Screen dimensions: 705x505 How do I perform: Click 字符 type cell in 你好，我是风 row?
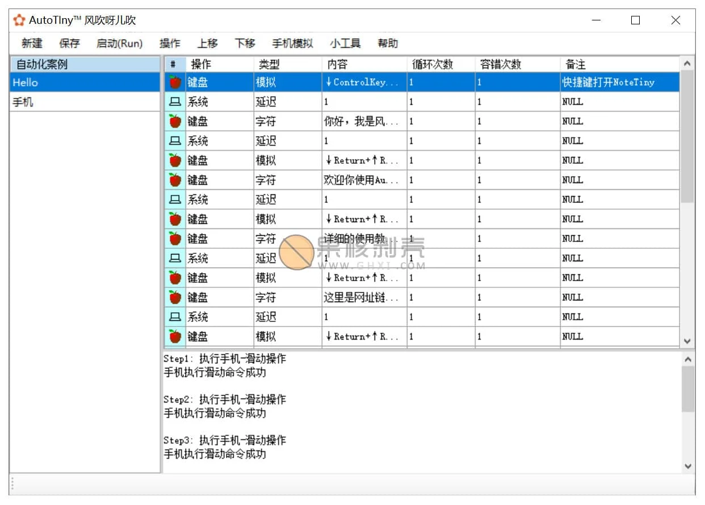[288, 121]
